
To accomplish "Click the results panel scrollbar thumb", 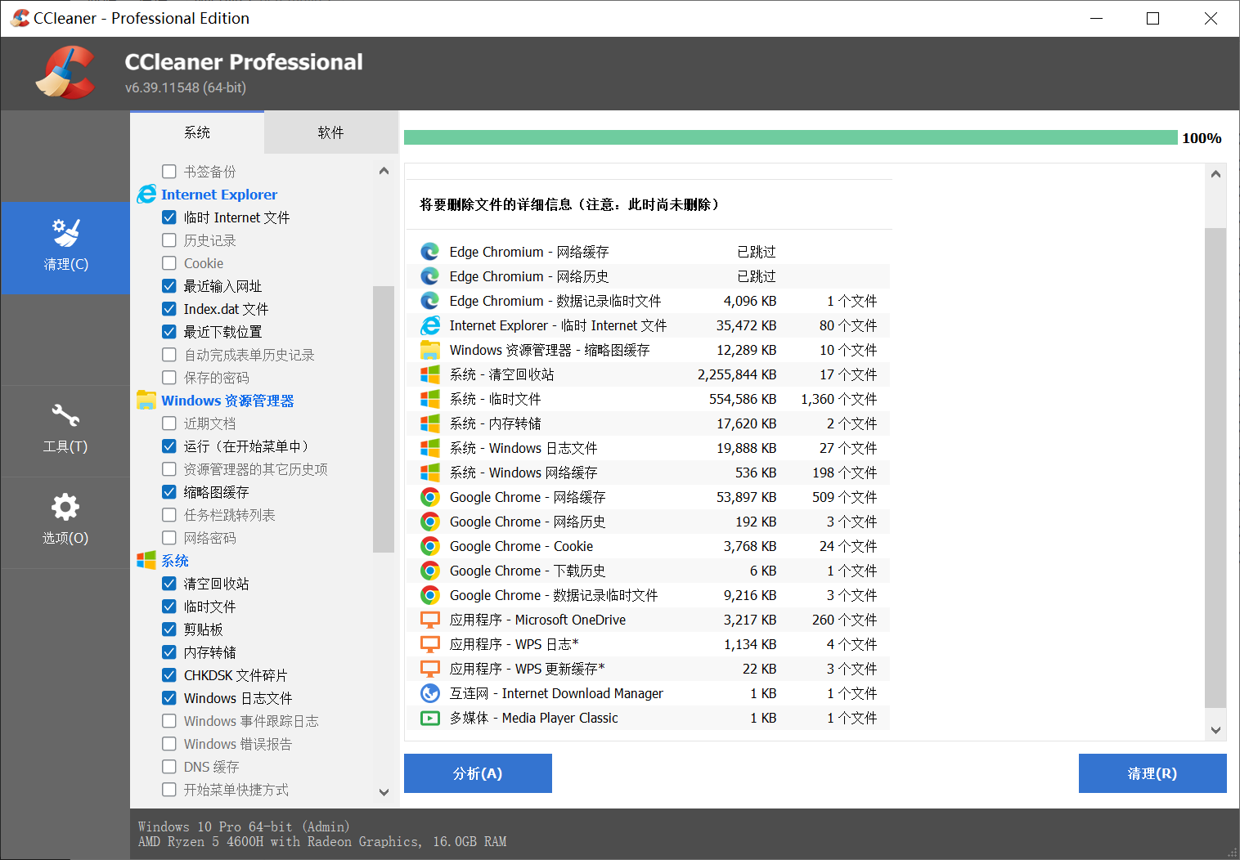I will coord(1215,468).
